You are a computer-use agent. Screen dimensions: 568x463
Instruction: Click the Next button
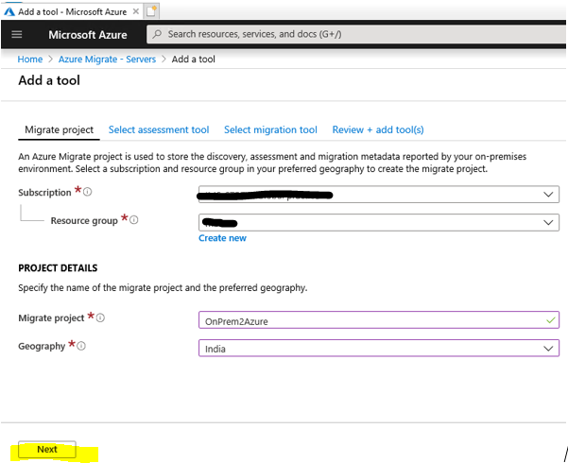(x=47, y=450)
